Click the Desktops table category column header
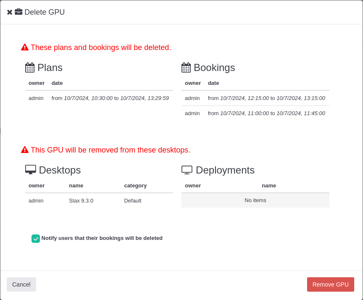The height and width of the screenshot is (300, 363). tap(135, 186)
